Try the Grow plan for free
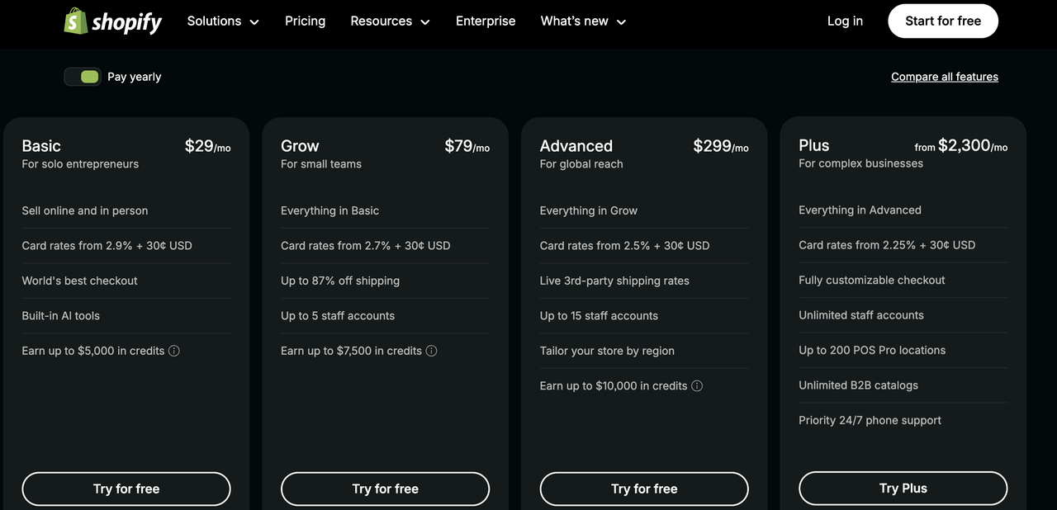 tap(385, 489)
